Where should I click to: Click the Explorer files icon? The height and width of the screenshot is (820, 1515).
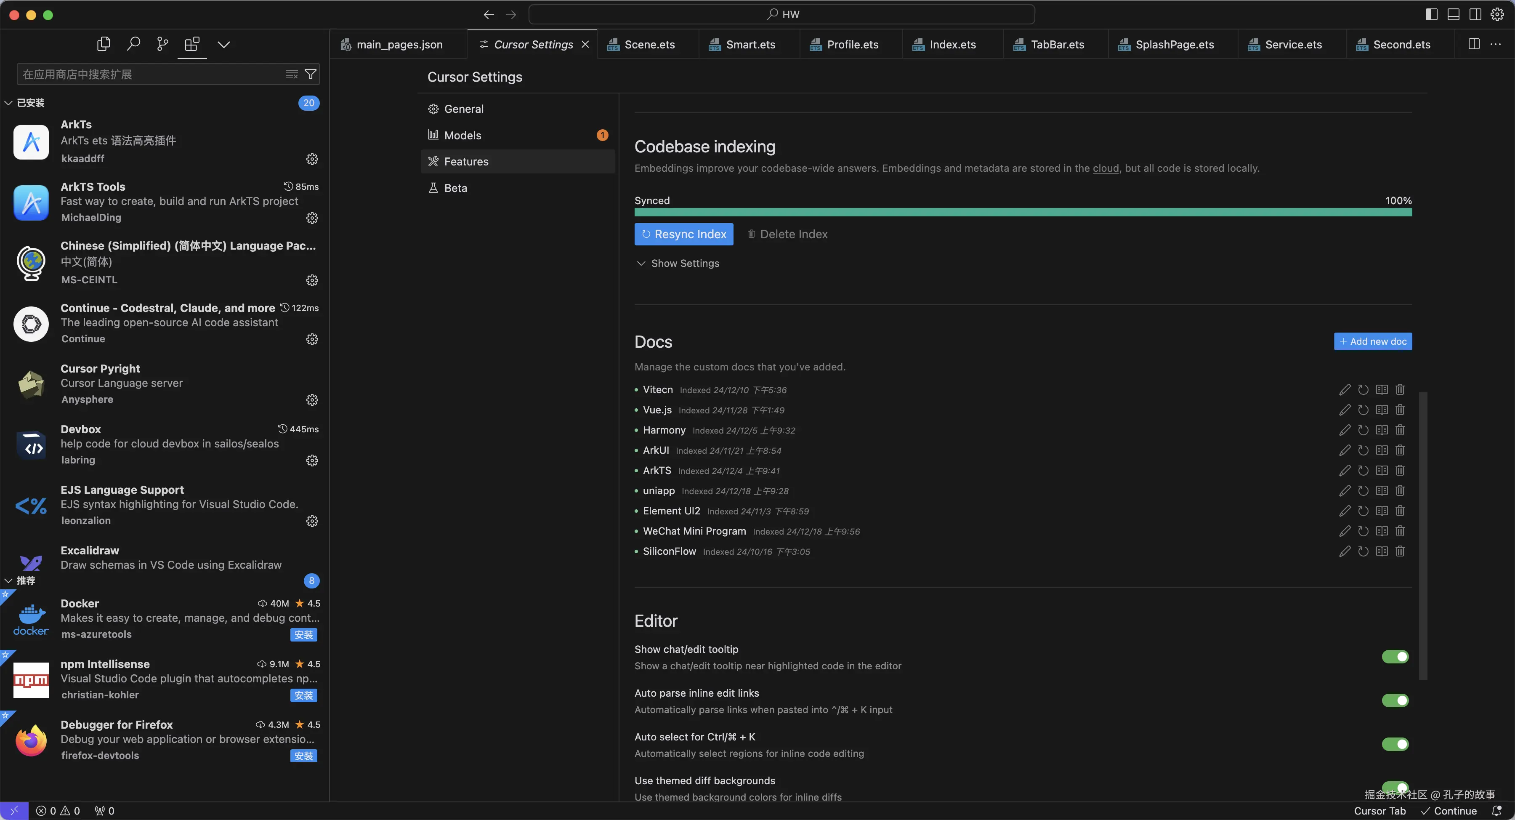104,44
